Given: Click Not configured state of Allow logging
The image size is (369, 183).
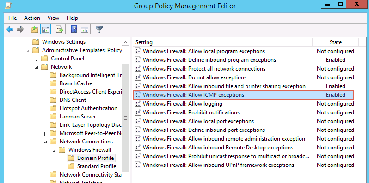Looking at the screenshot, I should coord(335,103).
